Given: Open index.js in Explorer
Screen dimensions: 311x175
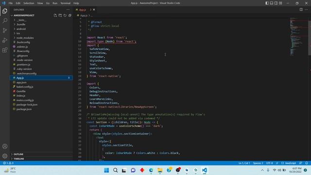Looking at the screenshot, I should click(x=20, y=96).
